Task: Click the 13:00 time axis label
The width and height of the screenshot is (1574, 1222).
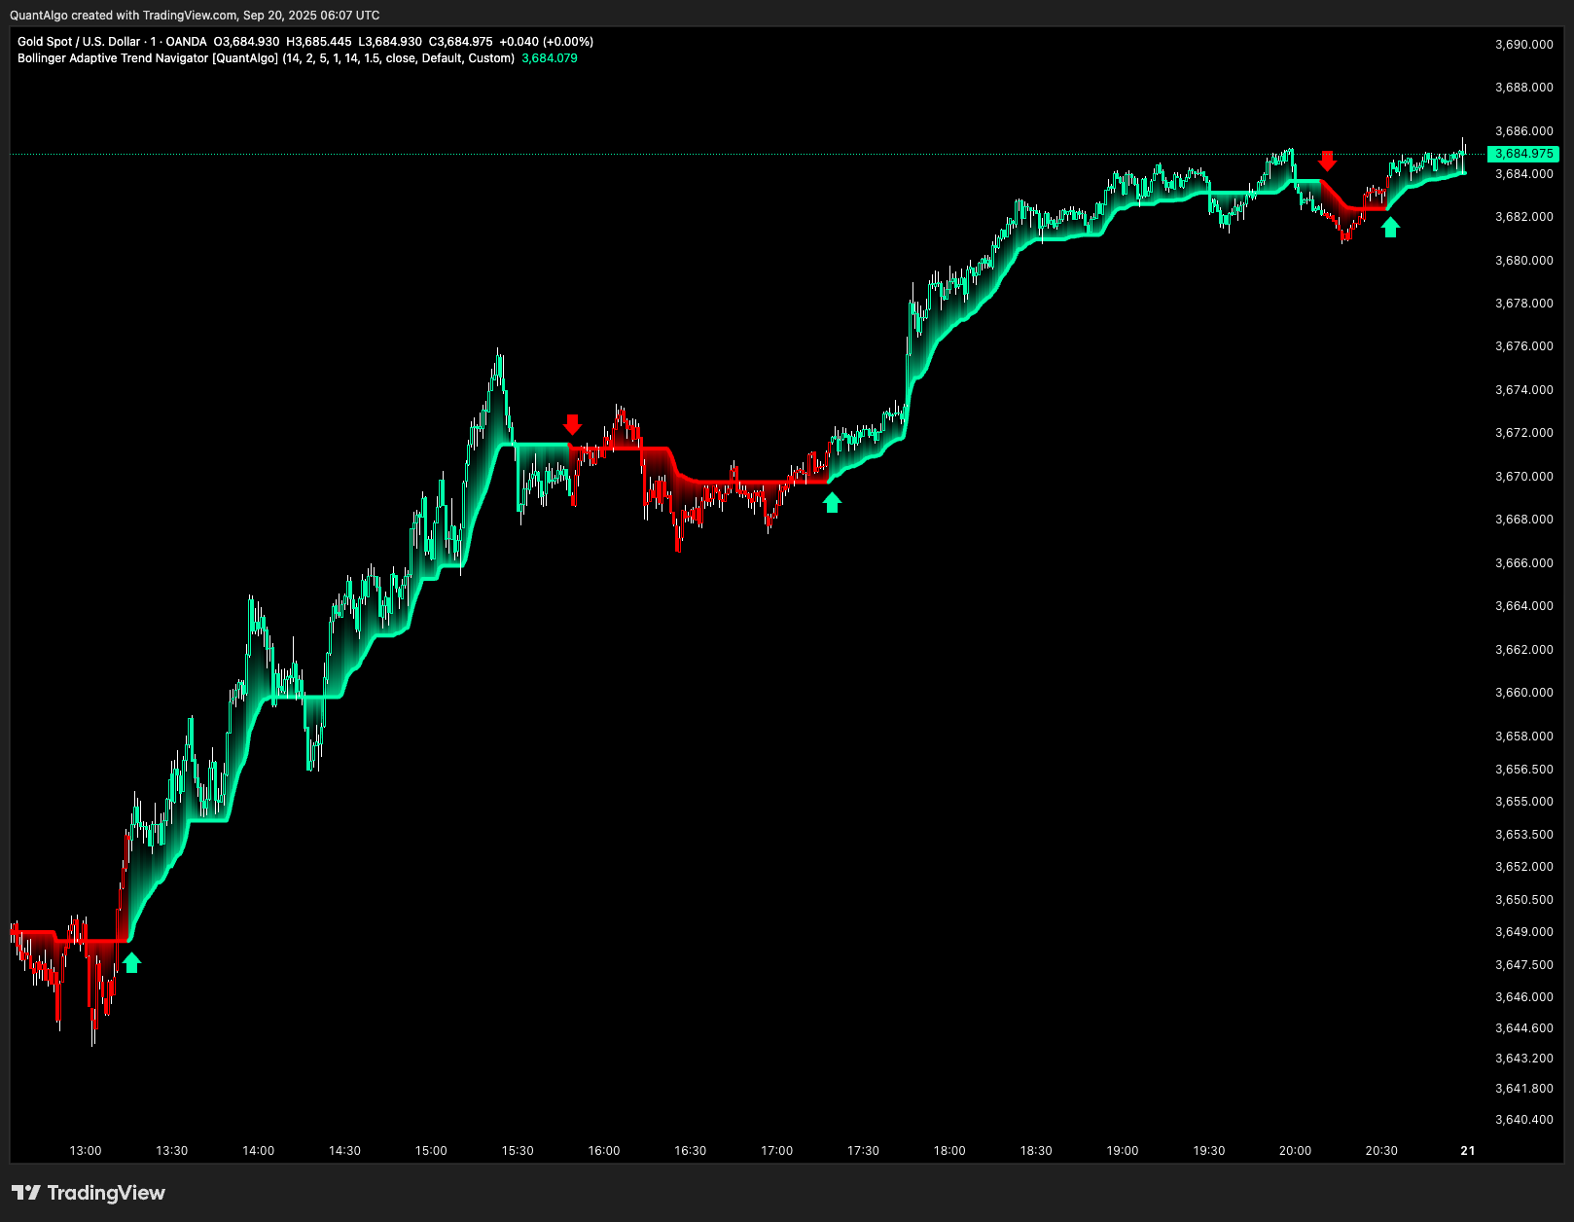Action: [86, 1151]
